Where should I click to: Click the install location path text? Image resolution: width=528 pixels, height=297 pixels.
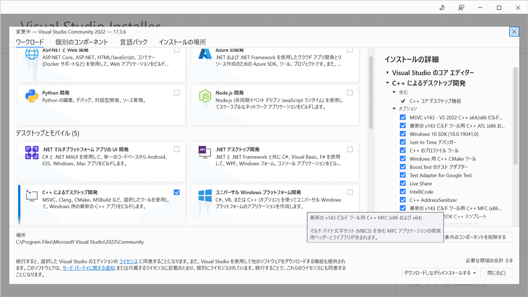[80, 242]
